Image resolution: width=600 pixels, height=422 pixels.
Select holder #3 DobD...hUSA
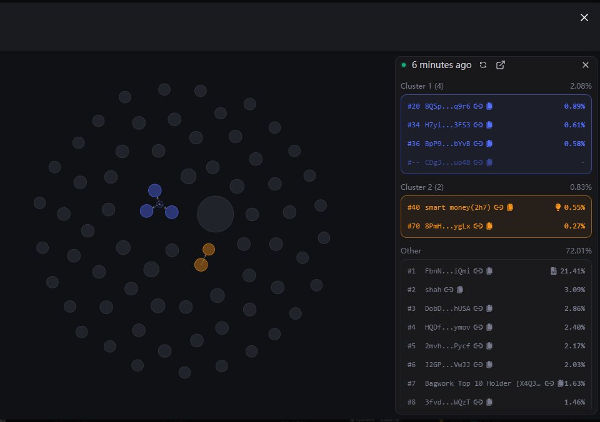[496, 308]
